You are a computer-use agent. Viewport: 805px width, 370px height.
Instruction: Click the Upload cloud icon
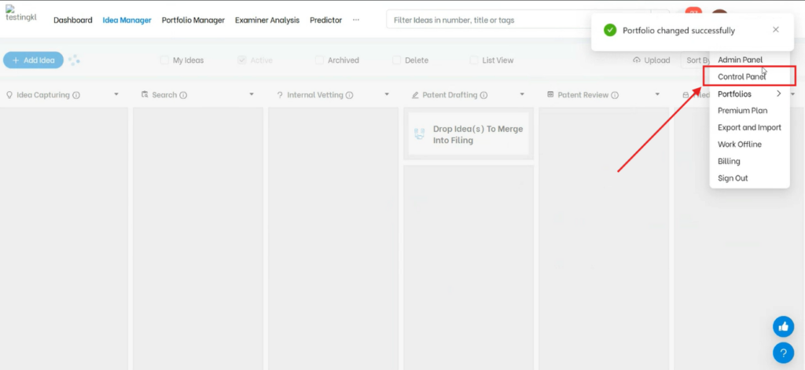[x=637, y=60]
